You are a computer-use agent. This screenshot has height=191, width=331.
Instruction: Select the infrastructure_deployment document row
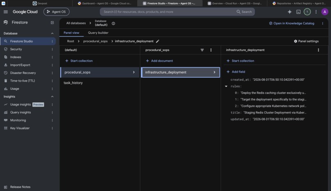[180, 72]
